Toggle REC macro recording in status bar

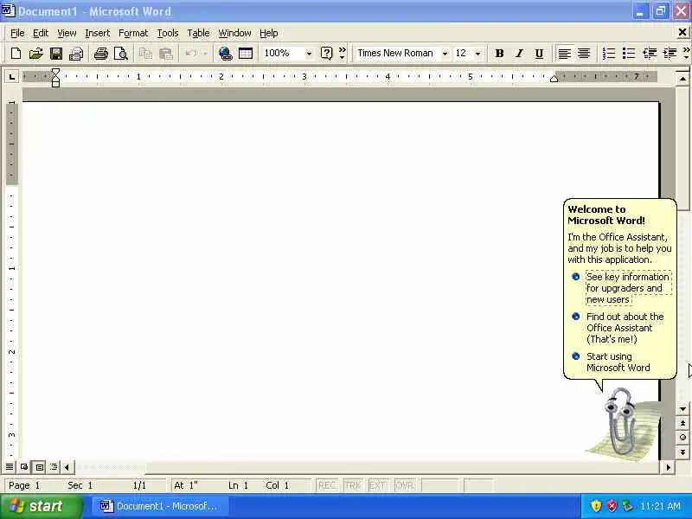coord(327,485)
